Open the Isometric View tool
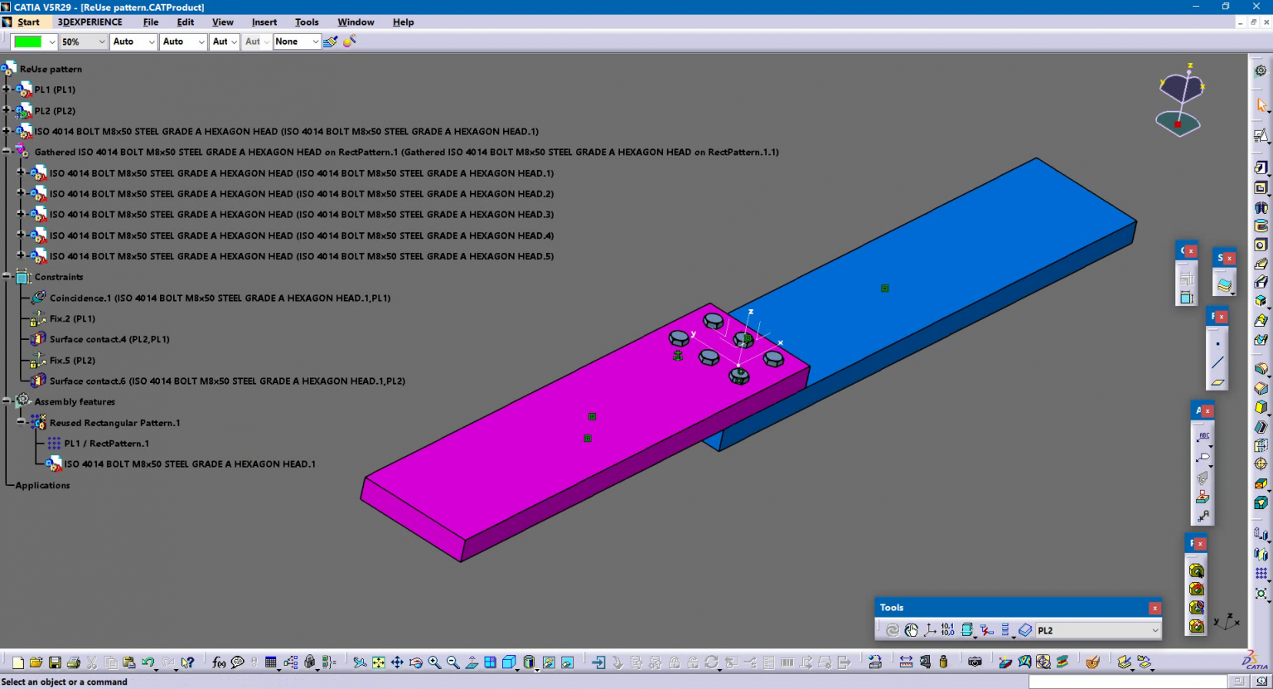 pyautogui.click(x=508, y=662)
